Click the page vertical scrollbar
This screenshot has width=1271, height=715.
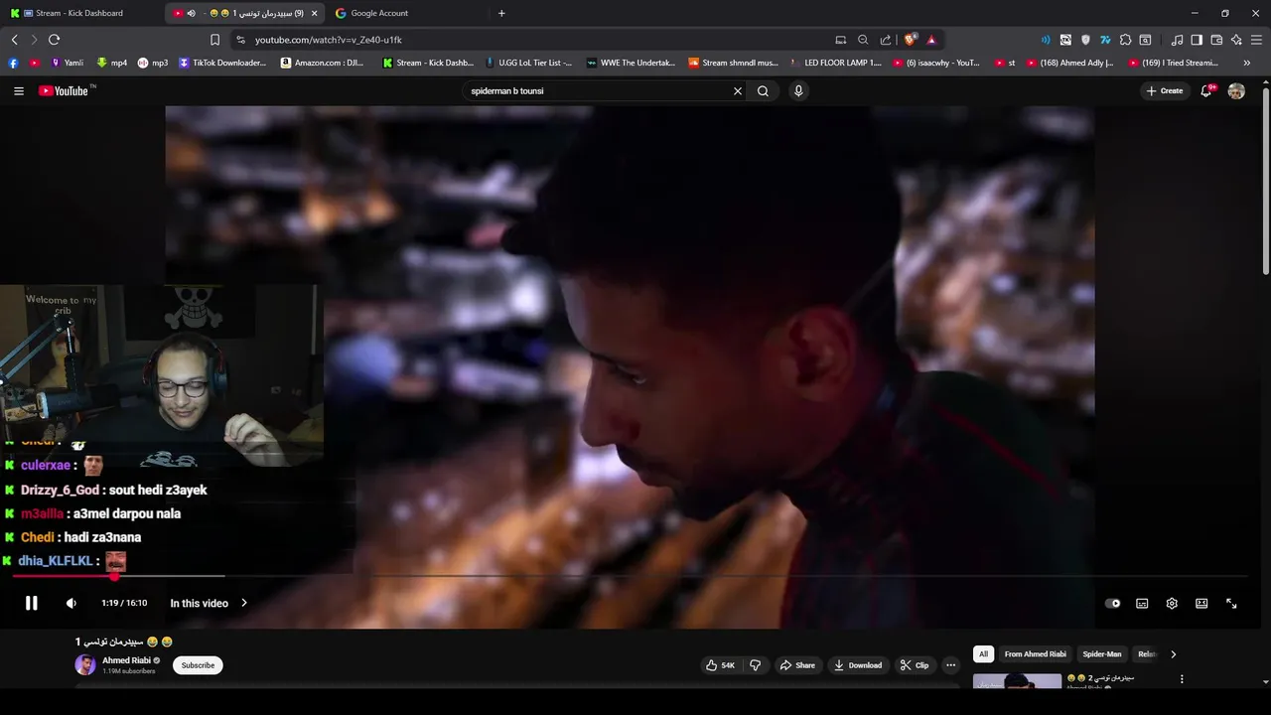[1266, 179]
